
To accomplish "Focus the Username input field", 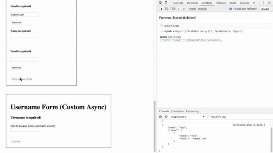I will click(x=24, y=130).
